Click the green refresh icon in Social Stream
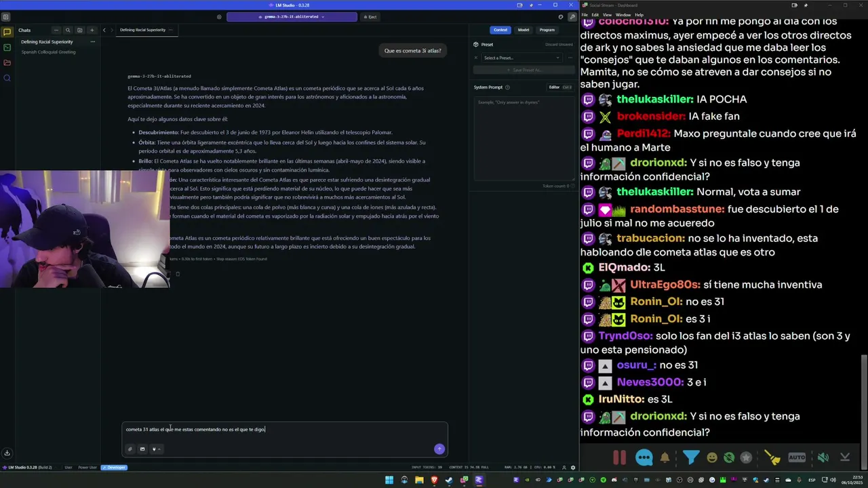Screen dimensions: 868x488 coord(729,457)
